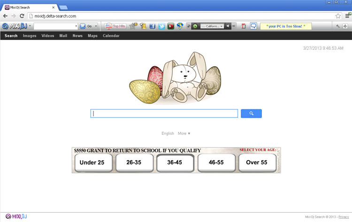Select the 26-35 age button

click(134, 162)
